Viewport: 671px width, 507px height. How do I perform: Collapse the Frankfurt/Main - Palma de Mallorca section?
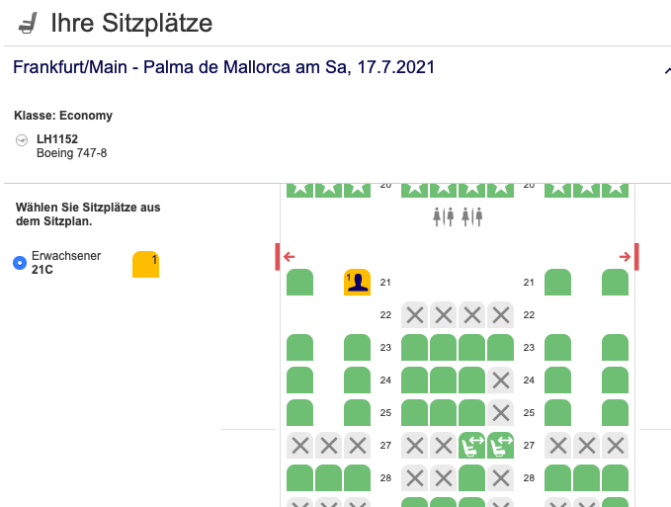667,70
